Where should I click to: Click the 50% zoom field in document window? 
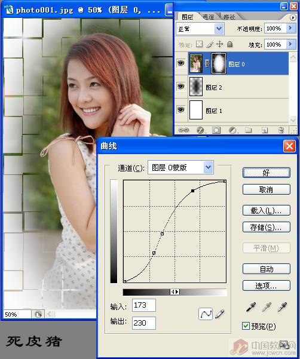(17, 314)
